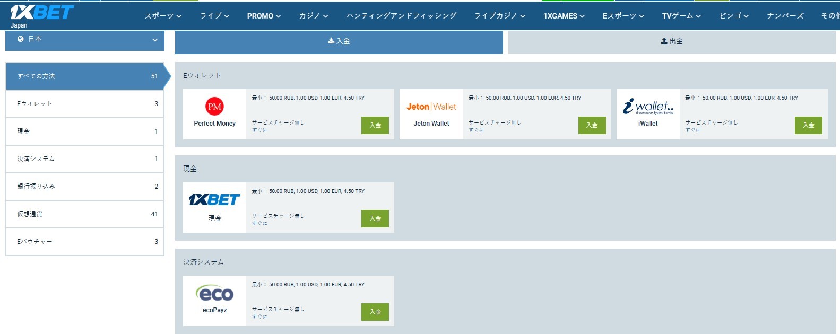The width and height of the screenshot is (840, 334).
Task: Click the Jeton Wallet name label
Action: pos(431,124)
